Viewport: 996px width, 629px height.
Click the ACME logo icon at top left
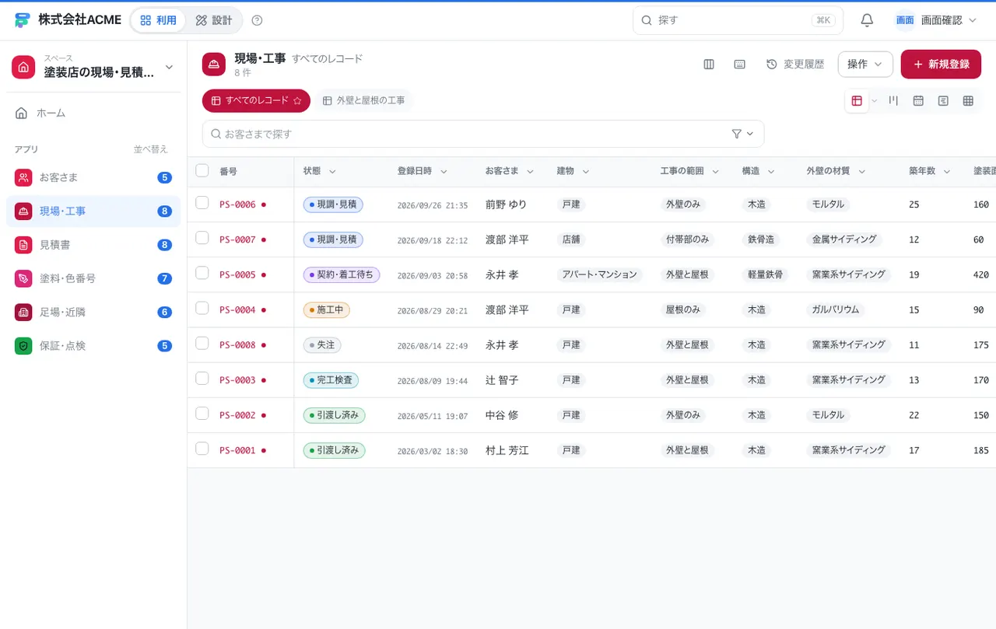pyautogui.click(x=22, y=20)
